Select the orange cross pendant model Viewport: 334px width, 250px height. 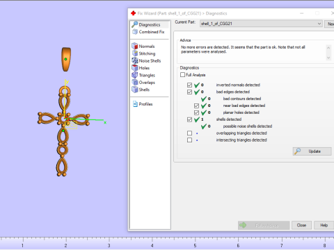(x=63, y=131)
